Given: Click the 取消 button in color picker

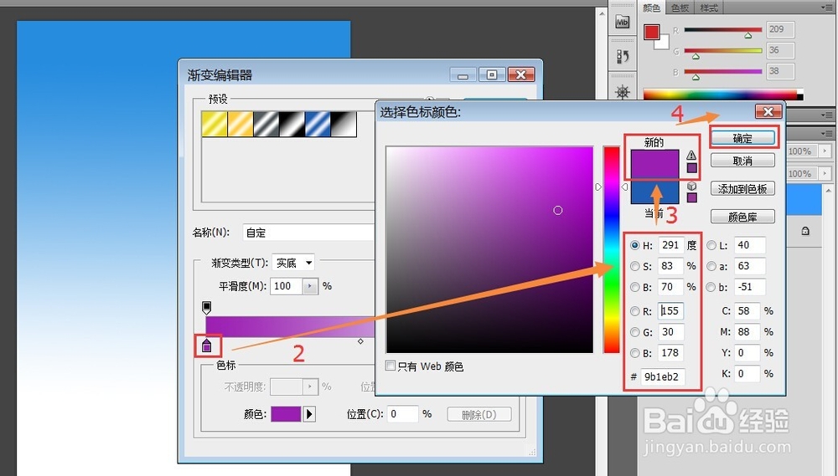Looking at the screenshot, I should [742, 161].
